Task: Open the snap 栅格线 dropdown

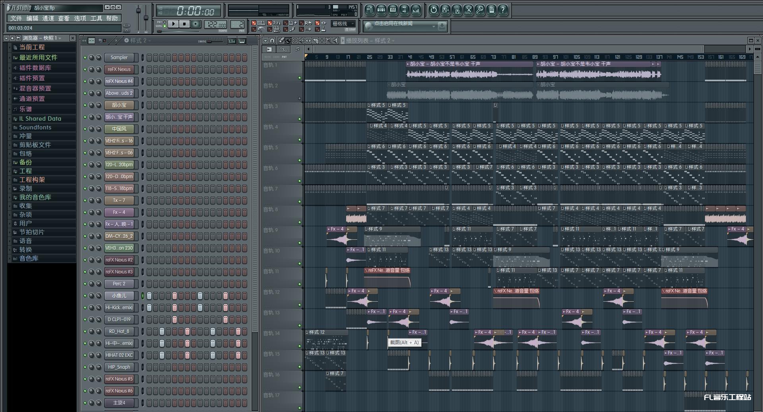Action: tap(343, 24)
